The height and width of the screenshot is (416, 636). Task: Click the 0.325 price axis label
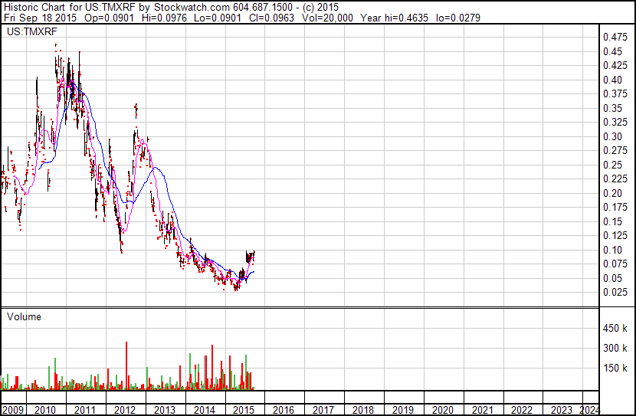615,123
